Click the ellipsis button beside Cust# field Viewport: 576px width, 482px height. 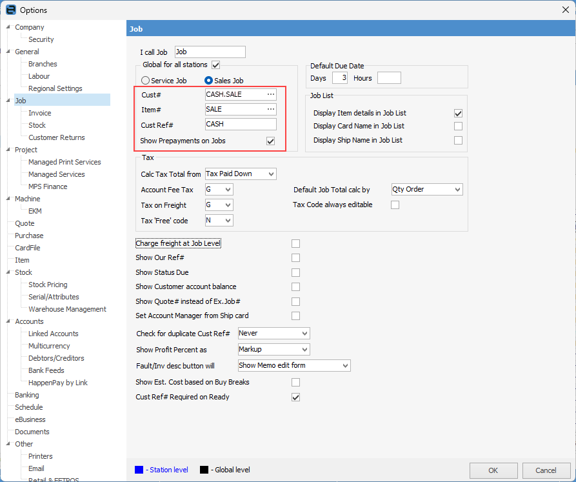pyautogui.click(x=271, y=95)
